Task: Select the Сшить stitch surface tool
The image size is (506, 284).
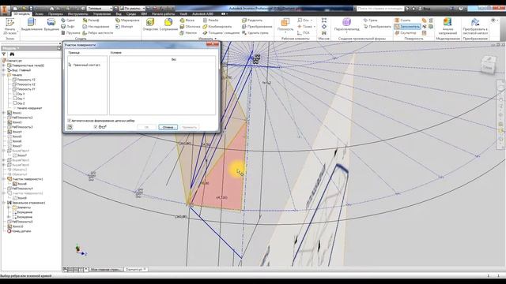Action: [x=402, y=21]
